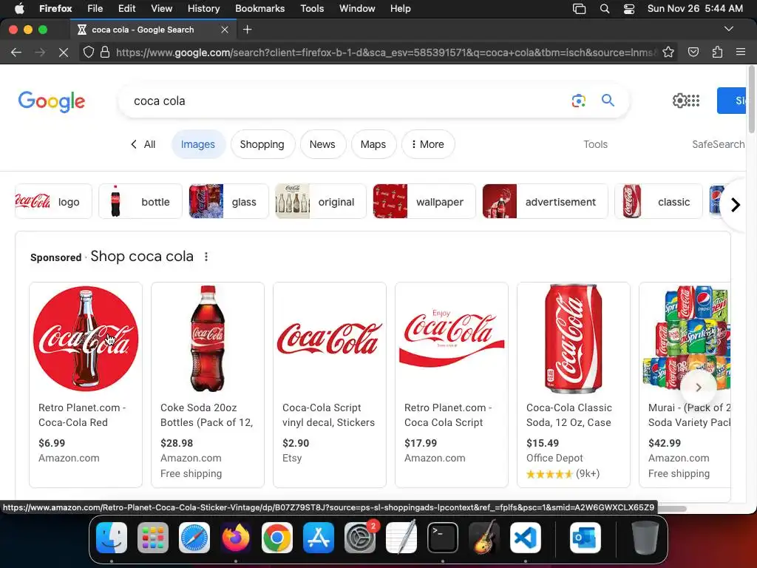Open Coca-Cola Script vinyl decal product
757x568 pixels.
click(330, 385)
